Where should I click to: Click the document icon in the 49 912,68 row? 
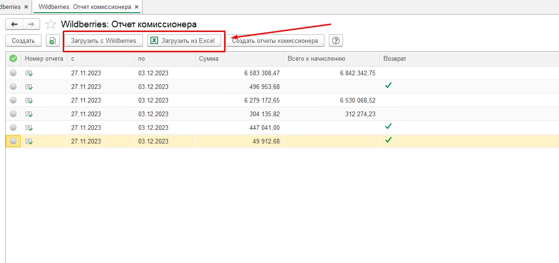pos(29,141)
